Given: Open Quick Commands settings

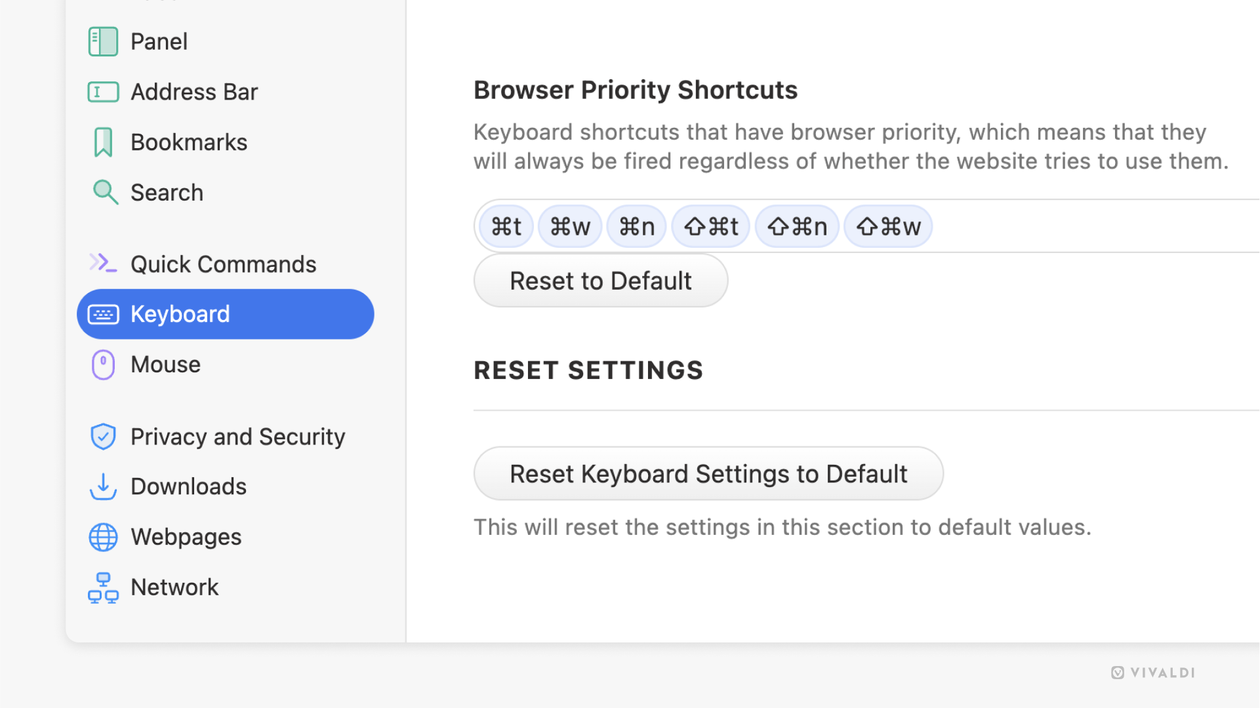Looking at the screenshot, I should [x=223, y=263].
